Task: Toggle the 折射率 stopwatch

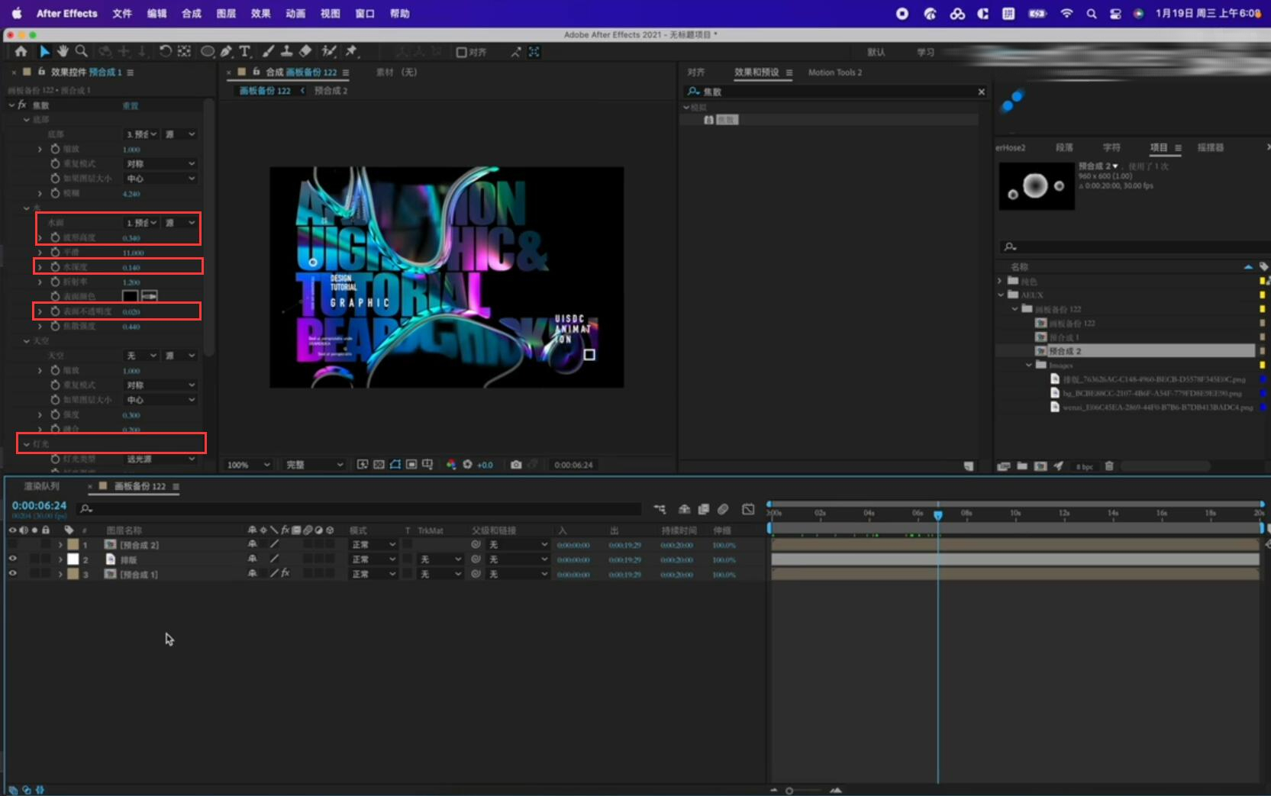Action: click(55, 282)
